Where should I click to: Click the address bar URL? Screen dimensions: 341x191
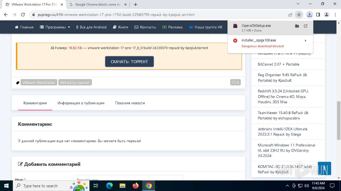pos(116,15)
